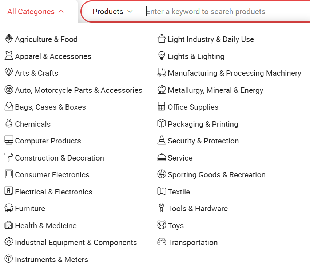The image size is (310, 268).
Task: Select Tools & Hardware category
Action: (x=198, y=209)
